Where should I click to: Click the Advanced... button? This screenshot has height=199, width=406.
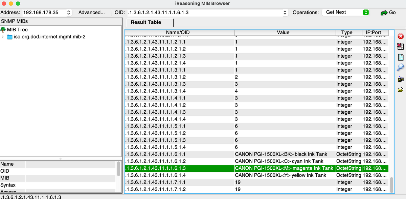pos(91,12)
